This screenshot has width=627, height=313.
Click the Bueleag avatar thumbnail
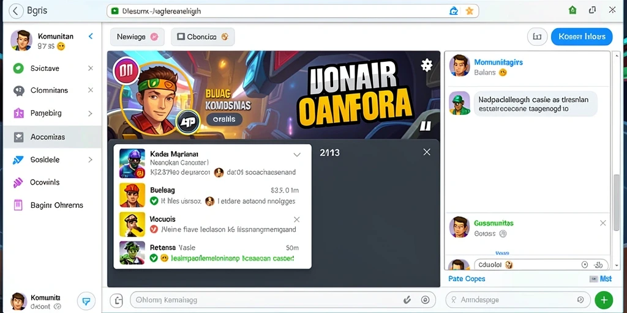pos(132,195)
